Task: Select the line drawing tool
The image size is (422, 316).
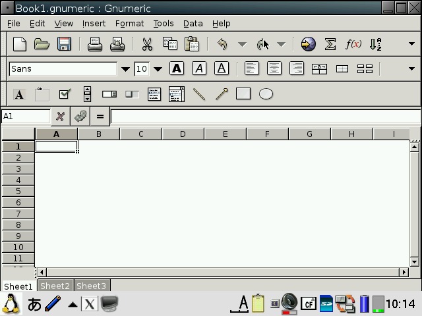Action: tap(198, 94)
